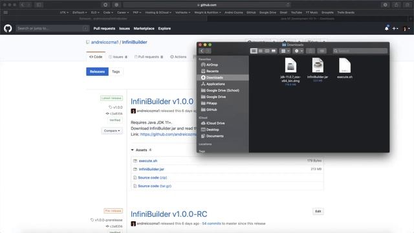
Task: Switch to the repository Pull requests tab
Action: [x=149, y=57]
